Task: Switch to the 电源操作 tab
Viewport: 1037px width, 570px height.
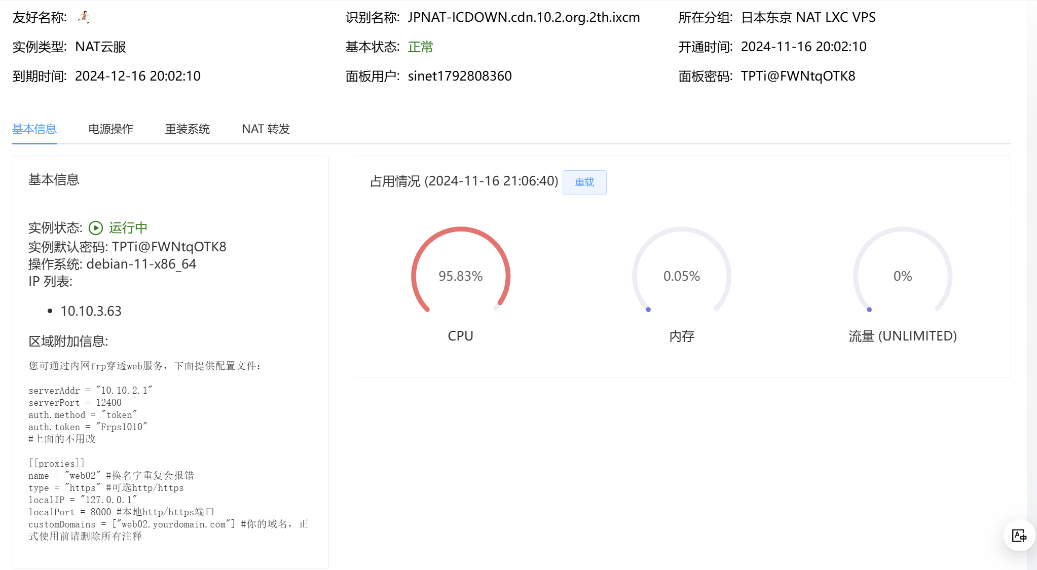Action: pyautogui.click(x=110, y=129)
